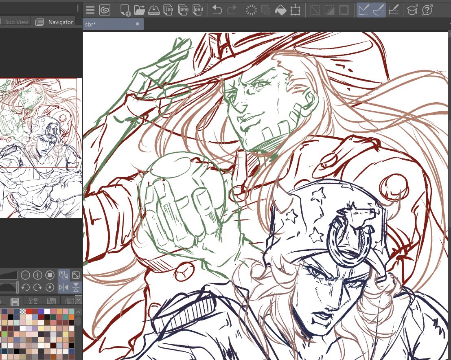Open the Scale/Rotate transform
The height and width of the screenshot is (360, 451).
pyautogui.click(x=296, y=10)
